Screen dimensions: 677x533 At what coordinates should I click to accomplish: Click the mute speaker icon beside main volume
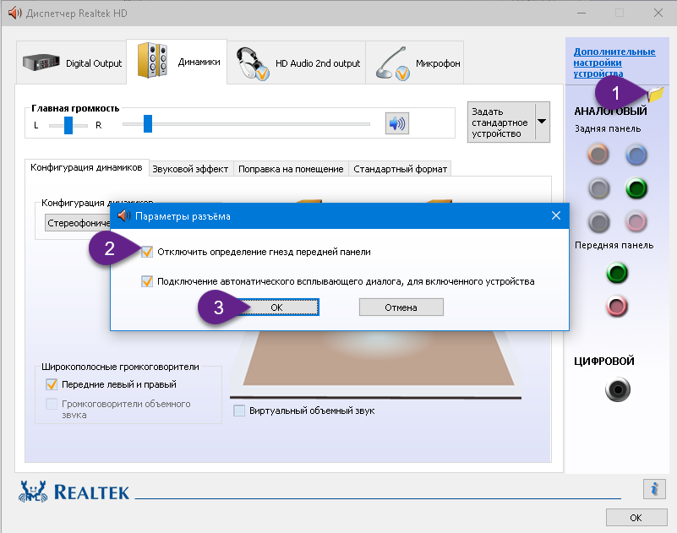coord(396,124)
